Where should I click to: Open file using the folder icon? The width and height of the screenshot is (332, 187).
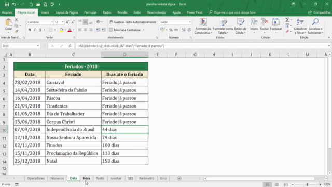[x=38, y=4]
